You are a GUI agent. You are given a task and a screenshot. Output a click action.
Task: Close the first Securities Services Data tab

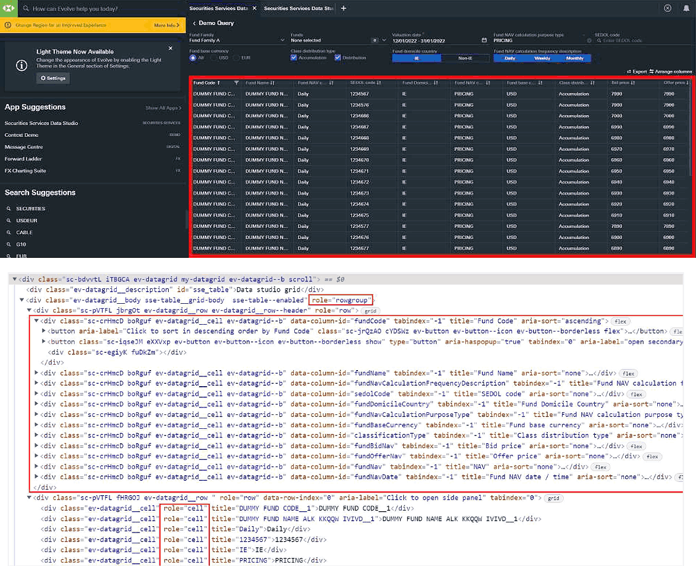[254, 8]
